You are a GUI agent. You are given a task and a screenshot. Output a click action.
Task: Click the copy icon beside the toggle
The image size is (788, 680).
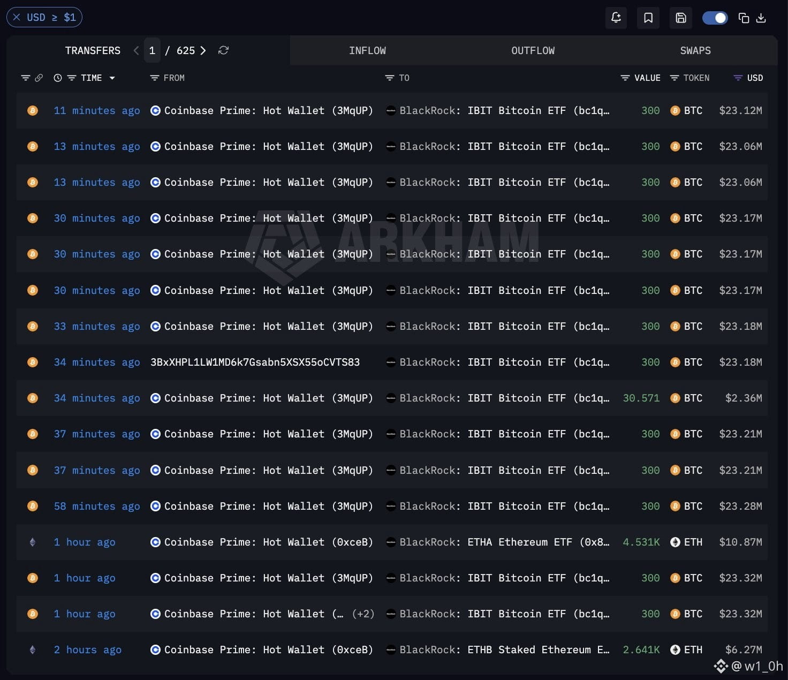744,18
